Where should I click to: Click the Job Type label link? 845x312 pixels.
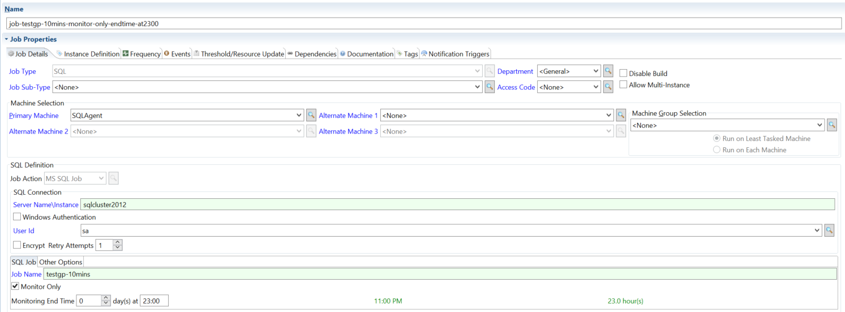(x=23, y=71)
